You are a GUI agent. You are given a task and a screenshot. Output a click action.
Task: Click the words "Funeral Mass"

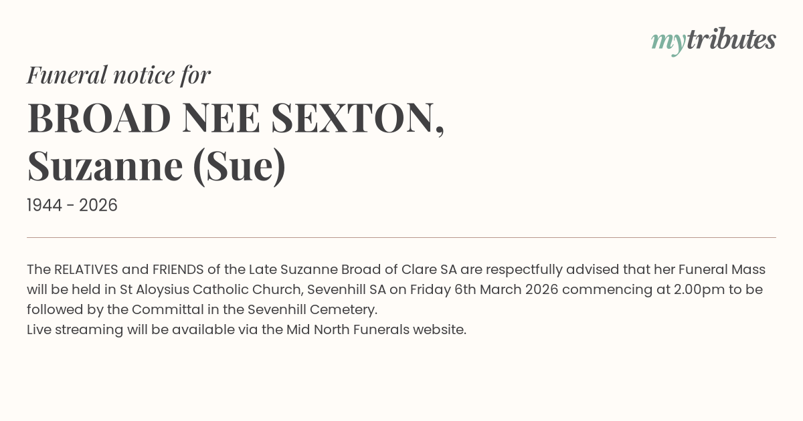pyautogui.click(x=721, y=270)
